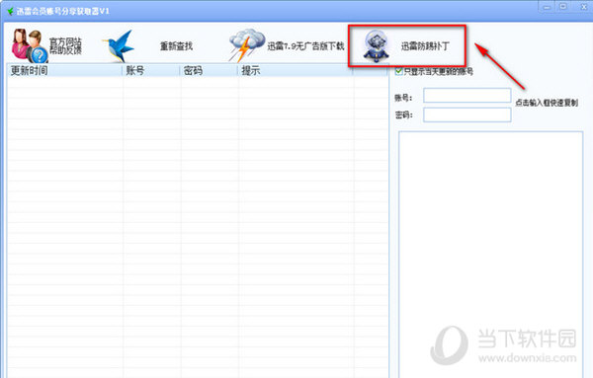Sort by 更新时间 column header
593x378 pixels.
[64, 70]
